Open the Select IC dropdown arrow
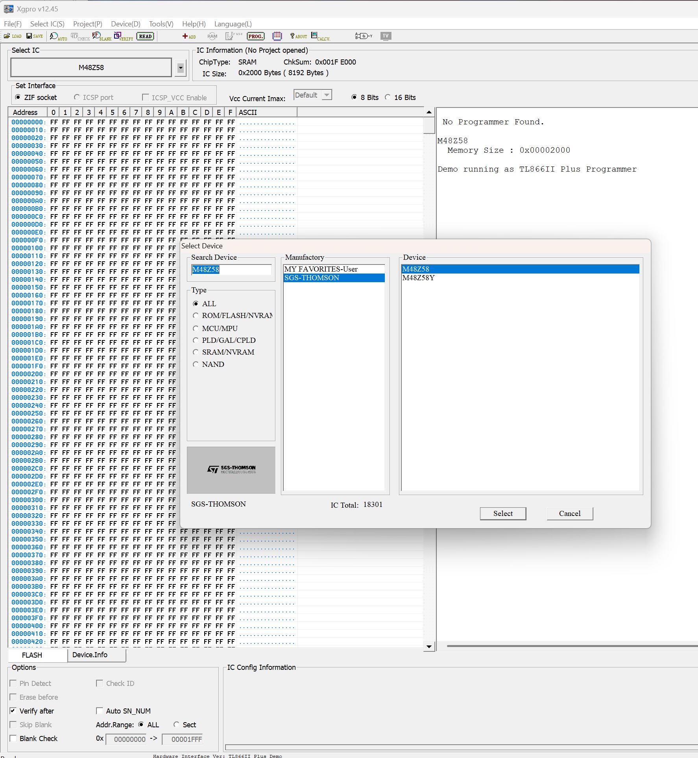Viewport: 698px width, 758px height. pyautogui.click(x=180, y=68)
